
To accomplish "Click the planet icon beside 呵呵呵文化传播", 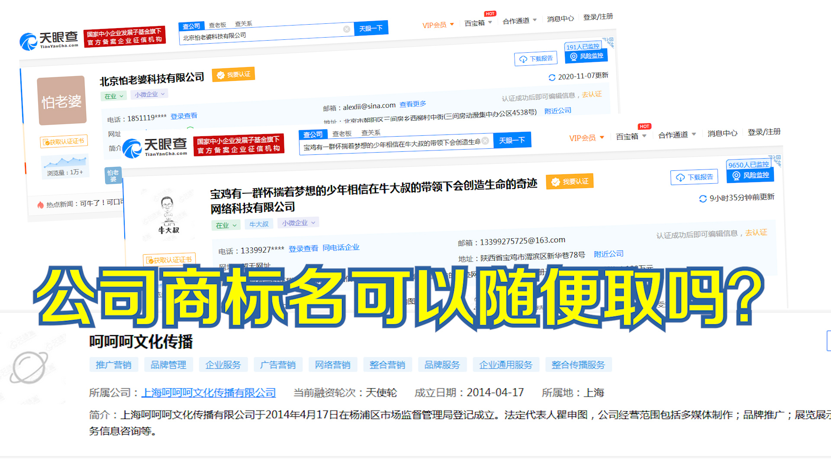I will click(29, 368).
